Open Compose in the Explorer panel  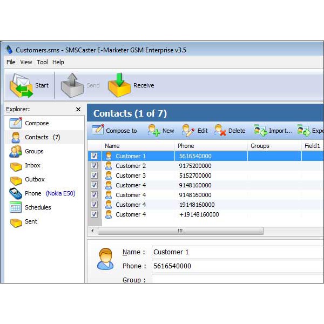point(36,123)
